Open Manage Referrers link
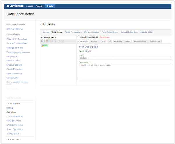Viewport: 175px width, 144px height. [15, 48]
